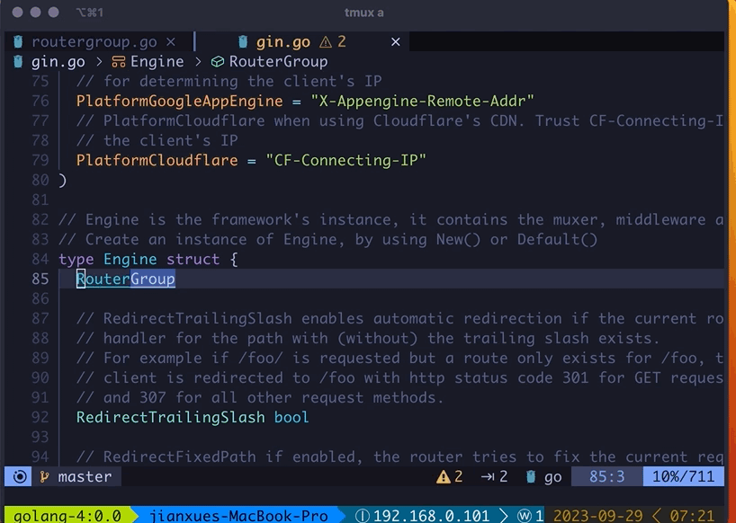Click the 192.168.0.101 IP address segment
The height and width of the screenshot is (523, 736).
[x=431, y=516]
